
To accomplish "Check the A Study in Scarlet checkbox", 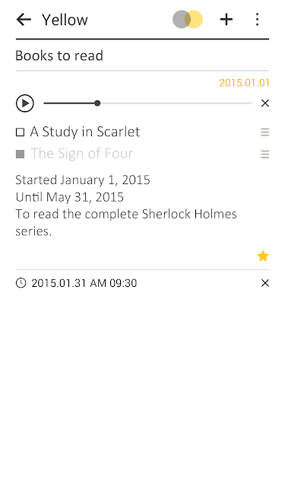I will 21,132.
